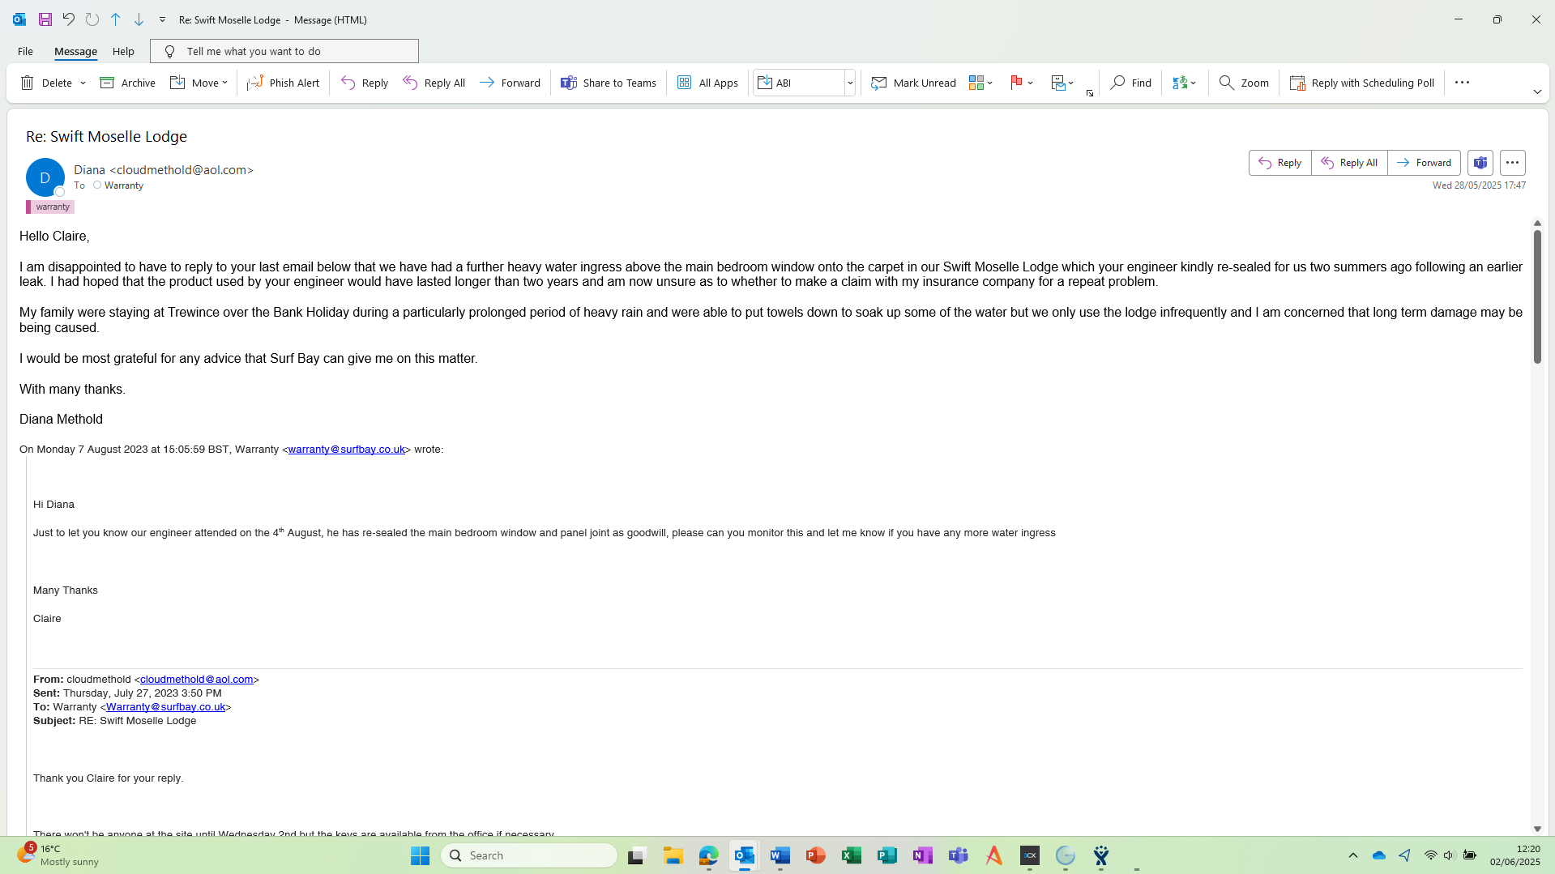This screenshot has width=1555, height=874.
Task: Go to next item using the down arrow
Action: (x=139, y=19)
